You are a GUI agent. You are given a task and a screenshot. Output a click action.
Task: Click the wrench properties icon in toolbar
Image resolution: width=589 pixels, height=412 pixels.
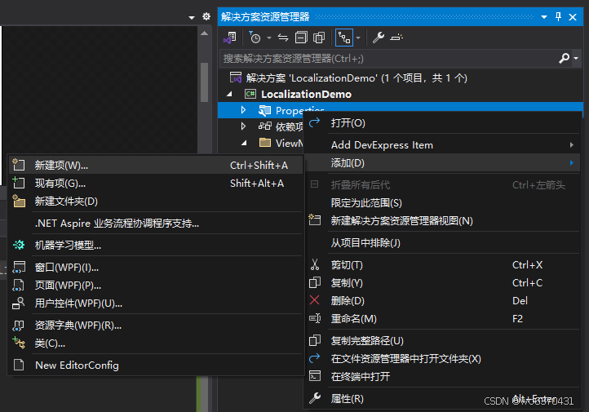coord(378,38)
